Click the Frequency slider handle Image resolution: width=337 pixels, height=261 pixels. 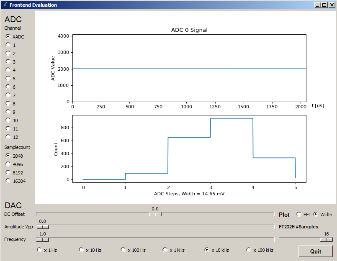43,240
